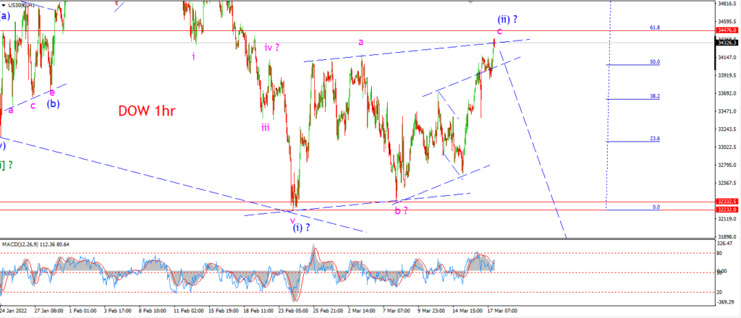Viewport: 741px width, 318px height.
Task: Click the 0.0 Fibonacci base level label
Action: (656, 207)
